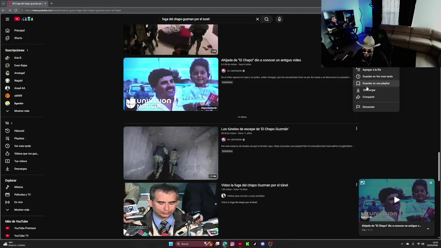The width and height of the screenshot is (441, 248).
Task: Click the YouTube search input field
Action: pos(207,19)
